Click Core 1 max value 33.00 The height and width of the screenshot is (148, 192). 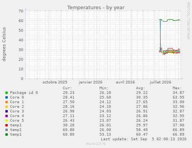(x=178, y=102)
